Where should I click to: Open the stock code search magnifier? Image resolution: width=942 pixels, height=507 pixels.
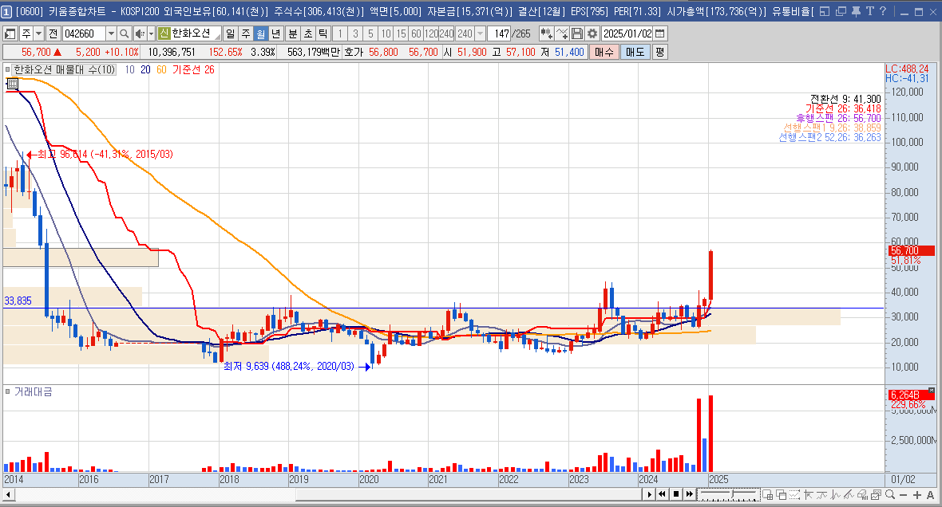click(x=125, y=33)
